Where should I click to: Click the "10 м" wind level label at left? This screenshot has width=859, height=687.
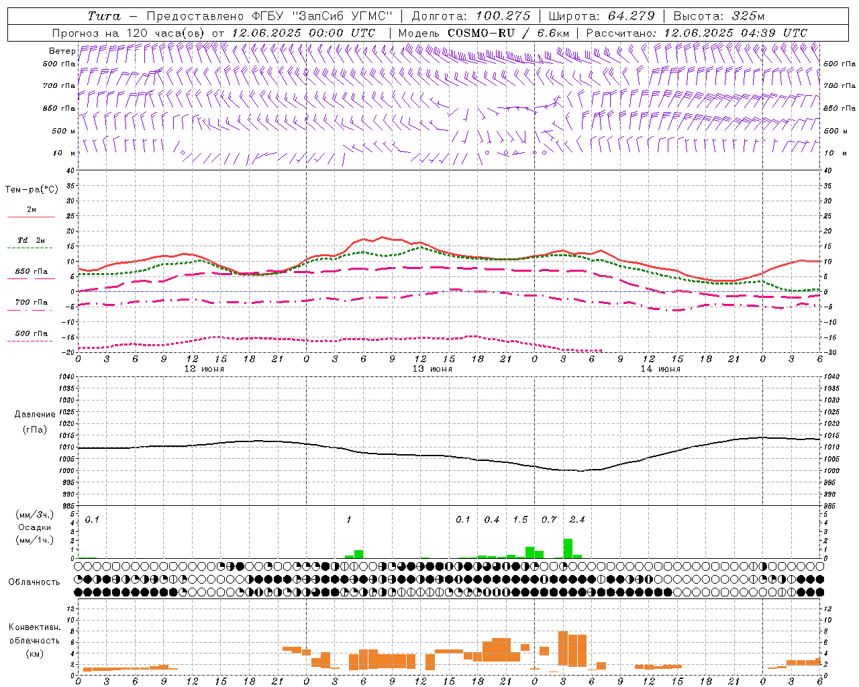(x=64, y=153)
